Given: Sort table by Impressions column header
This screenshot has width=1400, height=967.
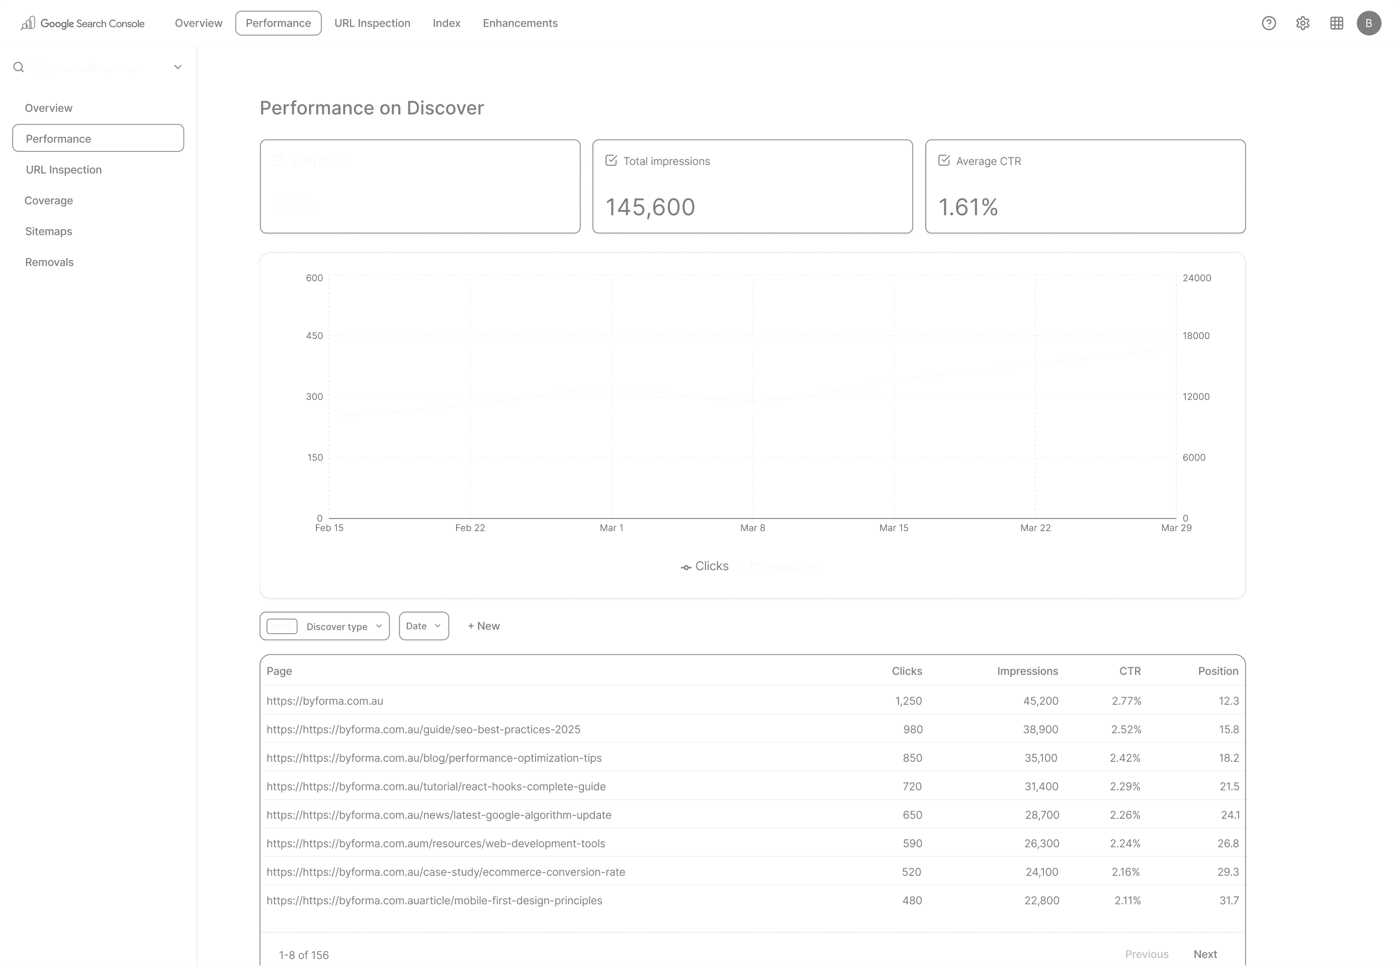Looking at the screenshot, I should (x=1027, y=671).
